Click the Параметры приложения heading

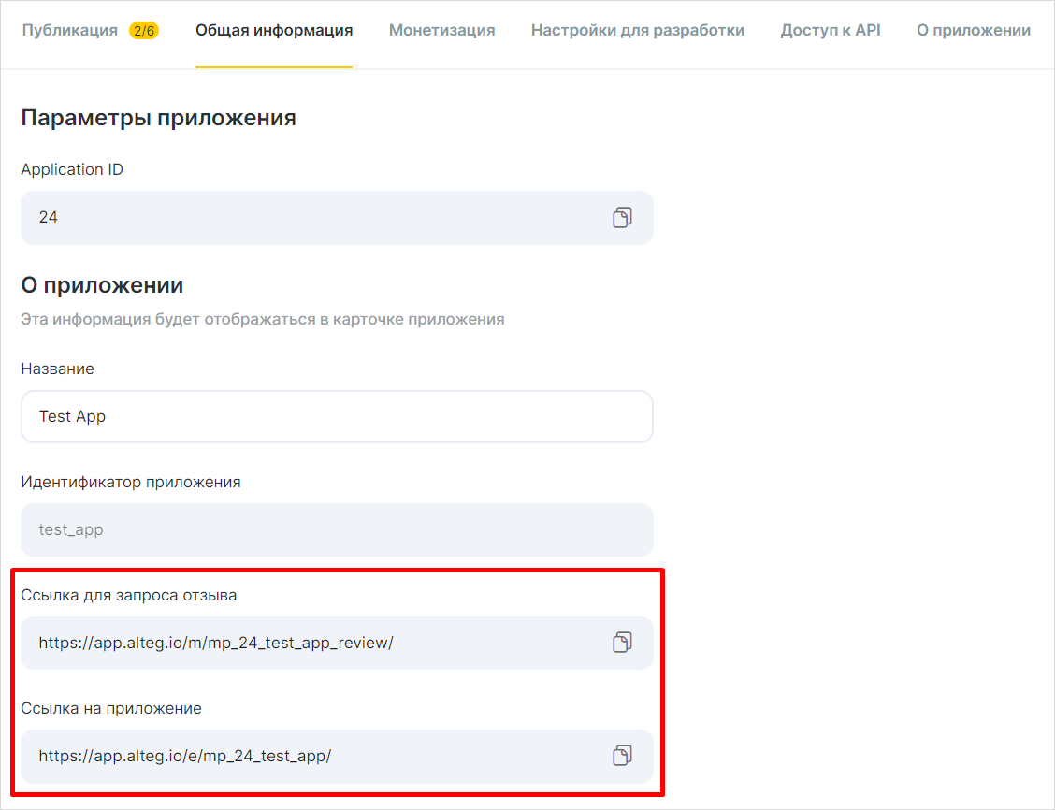[158, 118]
